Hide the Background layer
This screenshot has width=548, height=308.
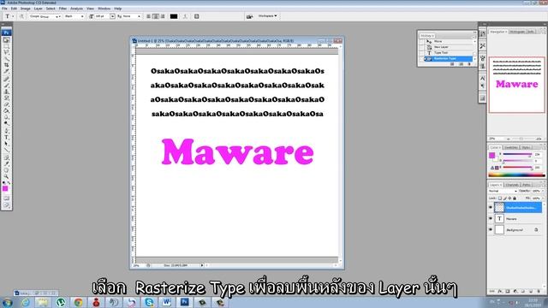(x=491, y=230)
